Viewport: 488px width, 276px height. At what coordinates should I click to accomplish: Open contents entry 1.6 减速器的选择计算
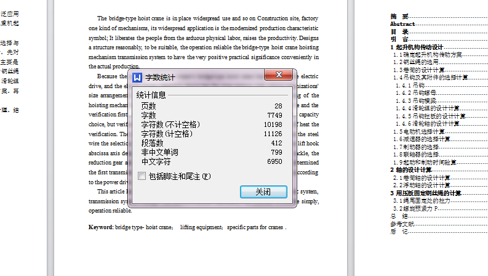pyautogui.click(x=440, y=139)
